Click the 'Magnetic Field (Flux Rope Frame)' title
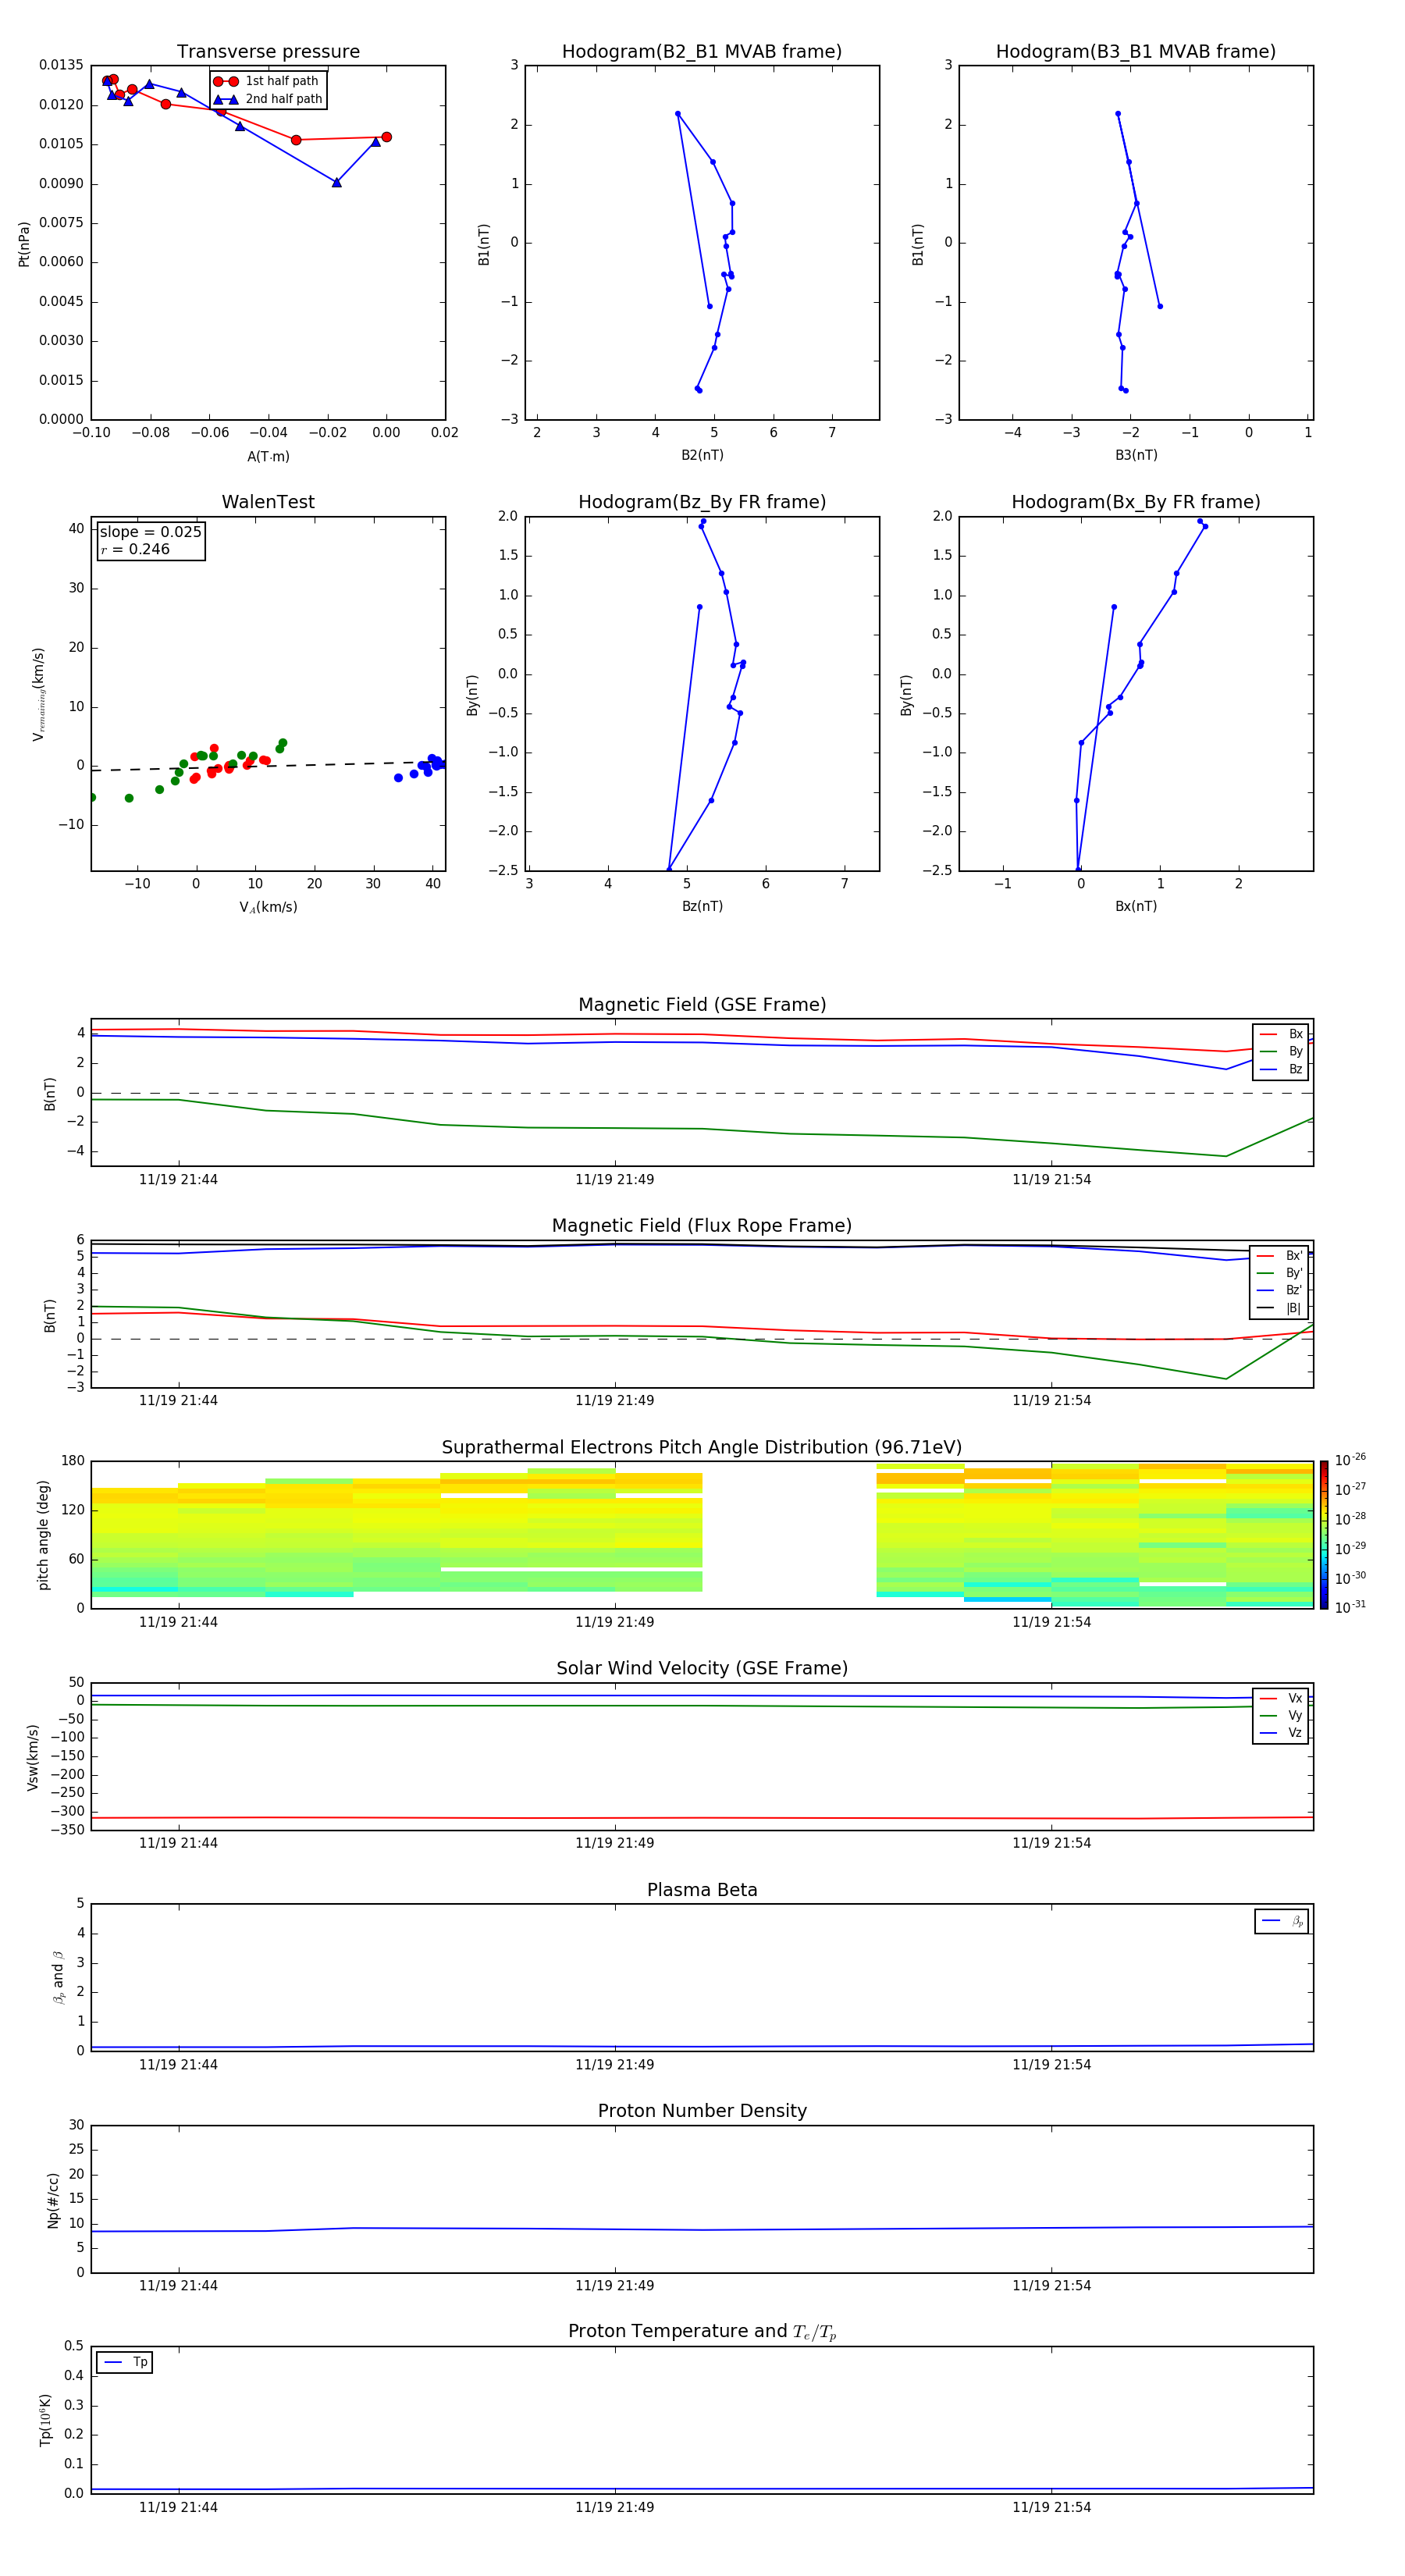This screenshot has width=1405, height=2576. click(x=702, y=1226)
